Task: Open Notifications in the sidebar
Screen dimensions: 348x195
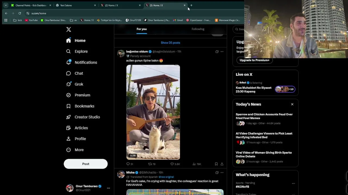Action: tap(82, 62)
